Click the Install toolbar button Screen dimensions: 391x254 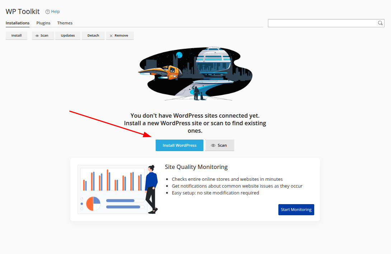(17, 36)
